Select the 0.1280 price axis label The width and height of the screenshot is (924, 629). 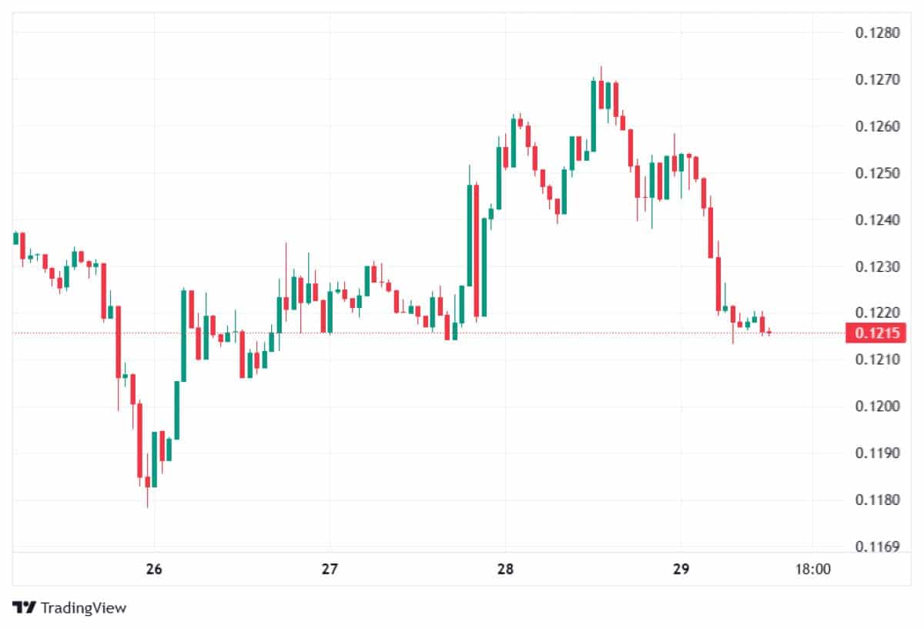point(877,33)
